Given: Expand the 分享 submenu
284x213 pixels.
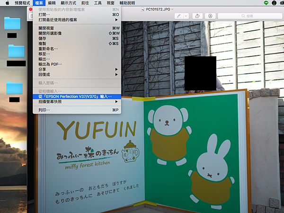Looking at the screenshot, I should (x=77, y=70).
